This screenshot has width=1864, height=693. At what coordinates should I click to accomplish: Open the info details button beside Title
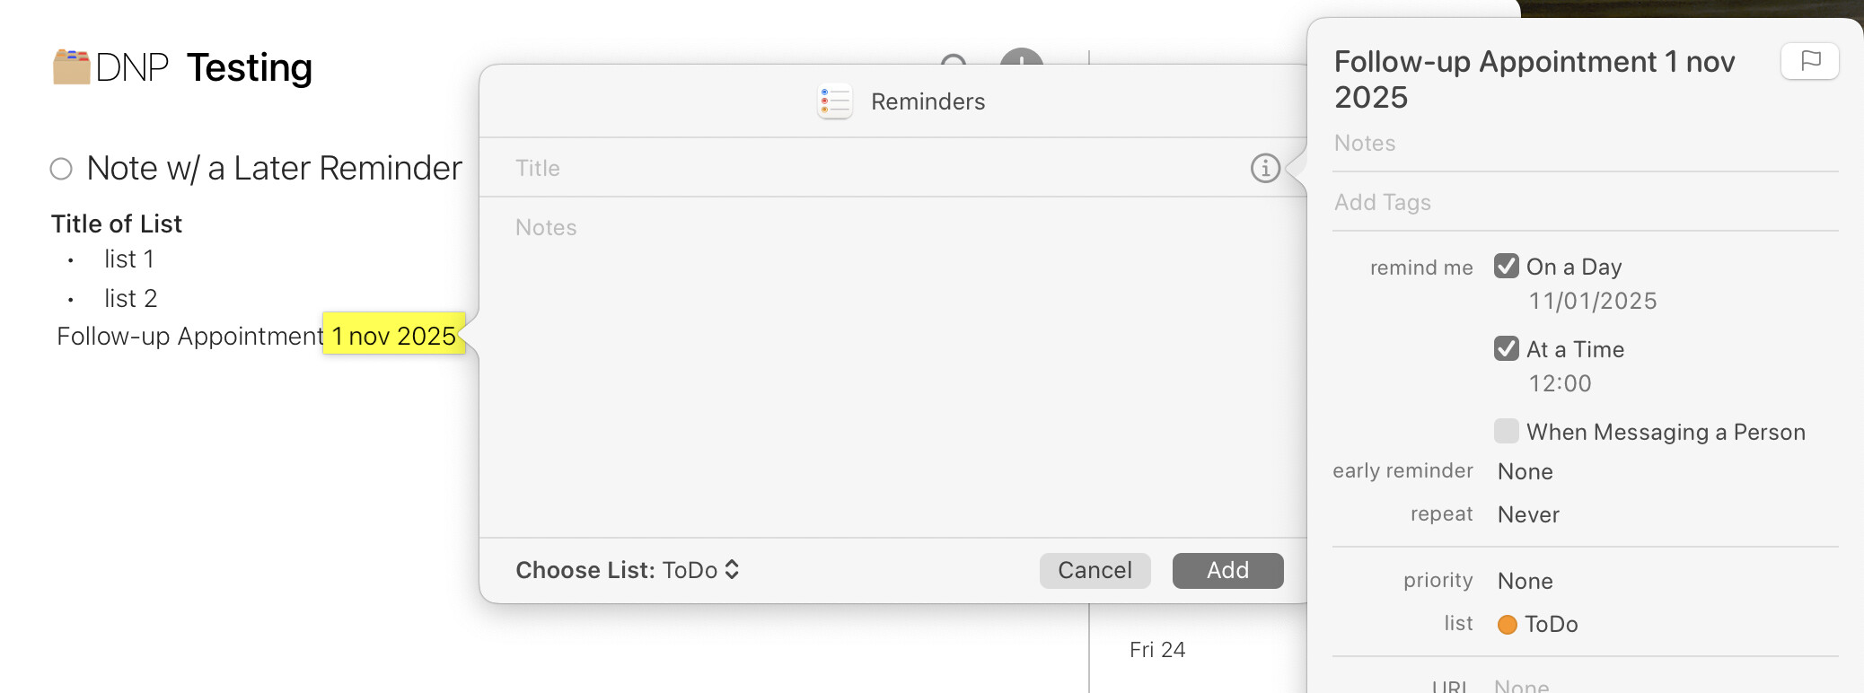tap(1265, 168)
